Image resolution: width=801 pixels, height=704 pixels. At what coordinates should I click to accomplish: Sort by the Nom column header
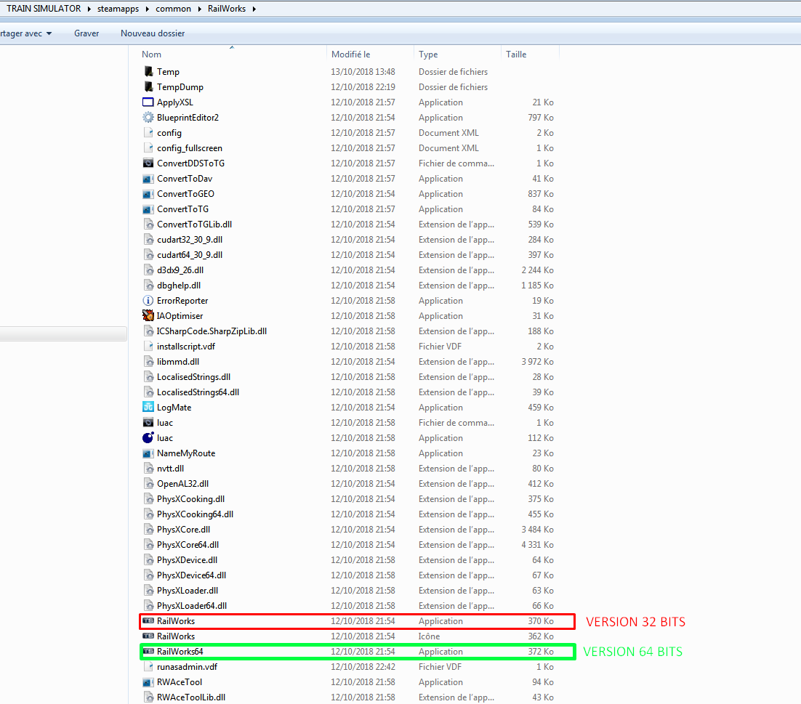151,54
